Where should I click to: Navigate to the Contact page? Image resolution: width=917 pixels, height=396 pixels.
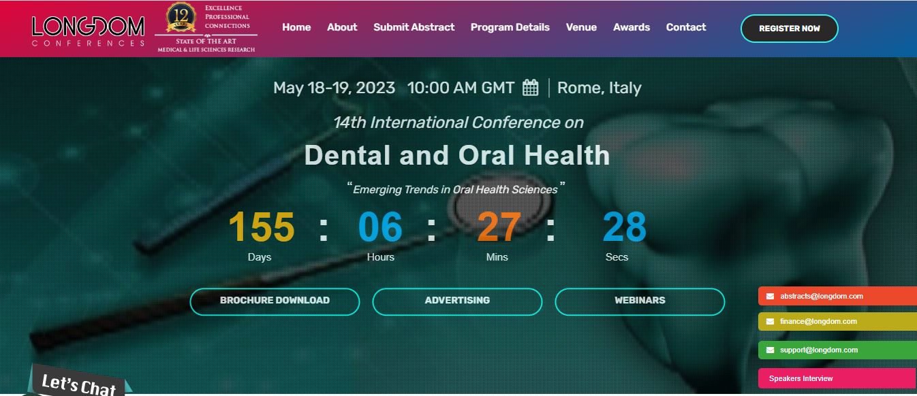coord(685,27)
